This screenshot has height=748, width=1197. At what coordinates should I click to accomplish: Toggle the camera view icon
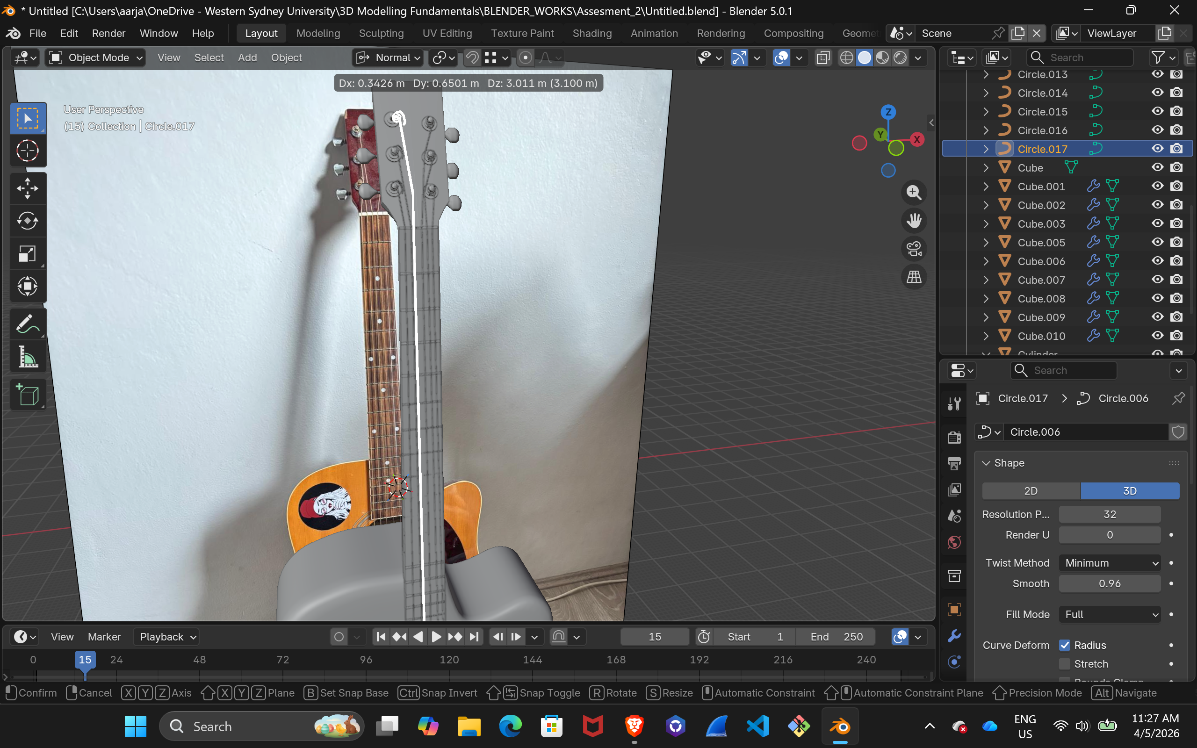[x=914, y=249]
